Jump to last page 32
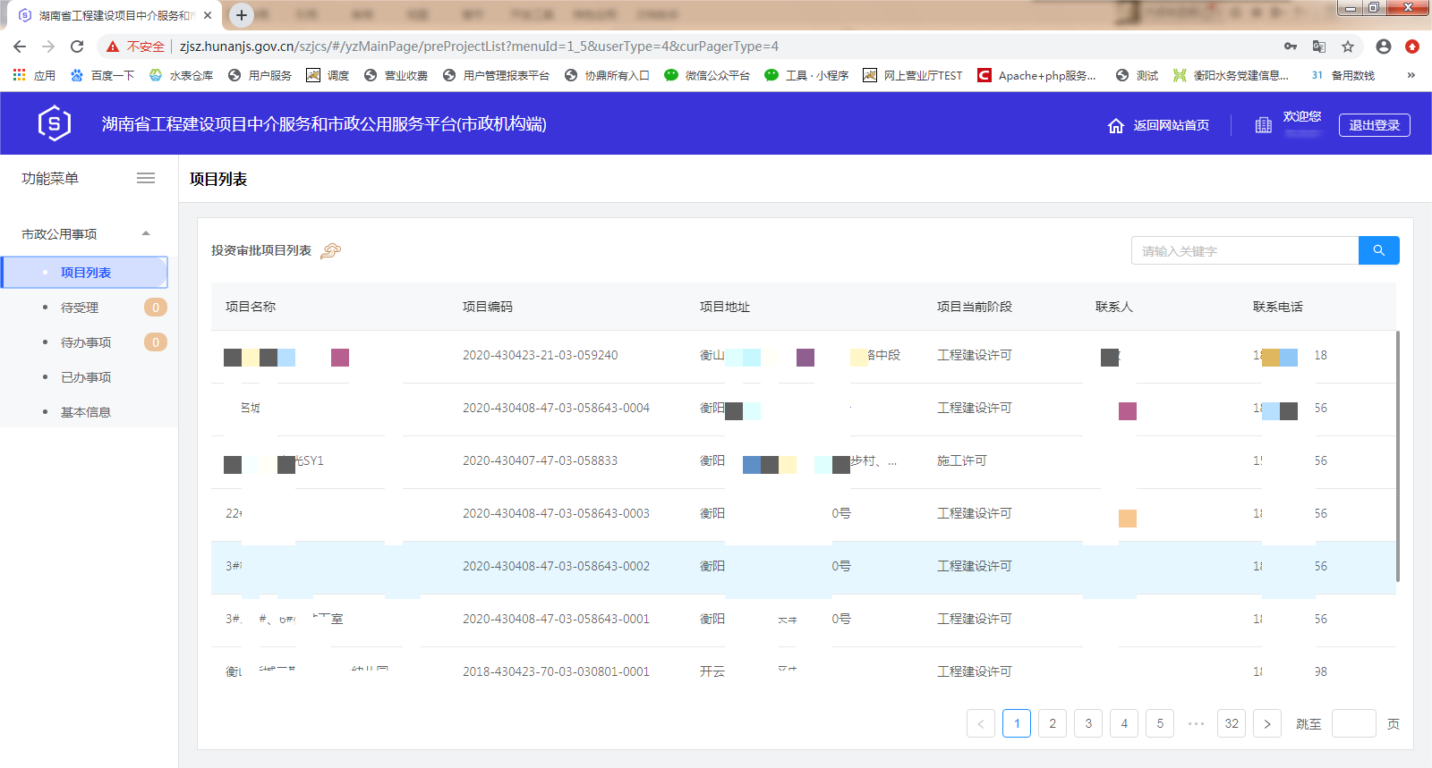The height and width of the screenshot is (768, 1432). click(x=1232, y=723)
